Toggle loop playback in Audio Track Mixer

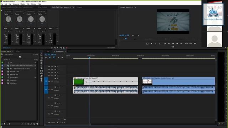tap(63, 48)
